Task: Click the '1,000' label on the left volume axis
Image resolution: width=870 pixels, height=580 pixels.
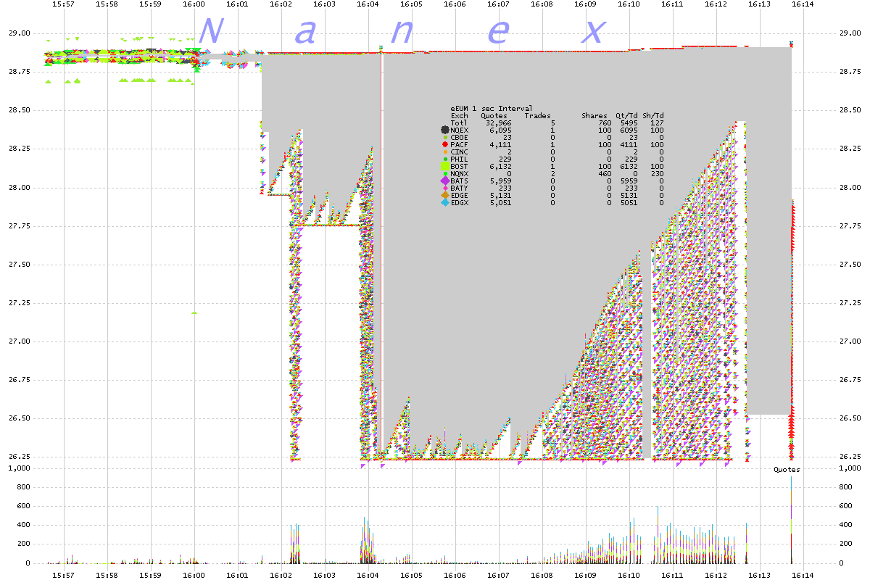Action: [20, 468]
